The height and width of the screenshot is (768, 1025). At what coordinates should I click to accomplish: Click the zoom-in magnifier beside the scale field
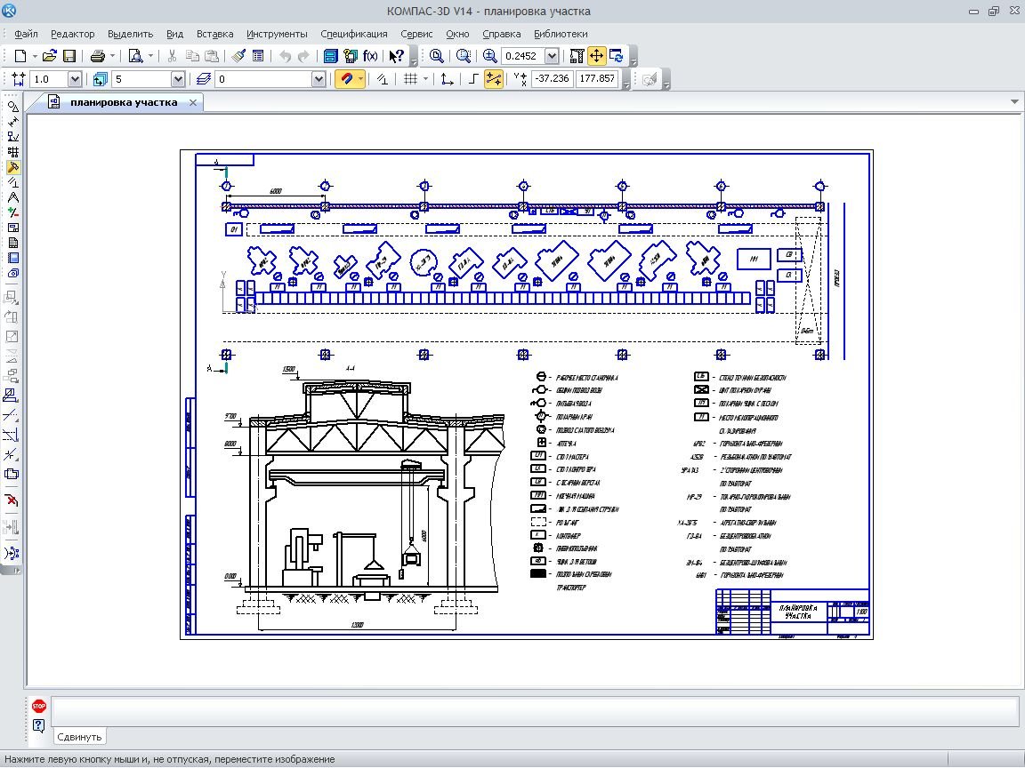tap(489, 56)
